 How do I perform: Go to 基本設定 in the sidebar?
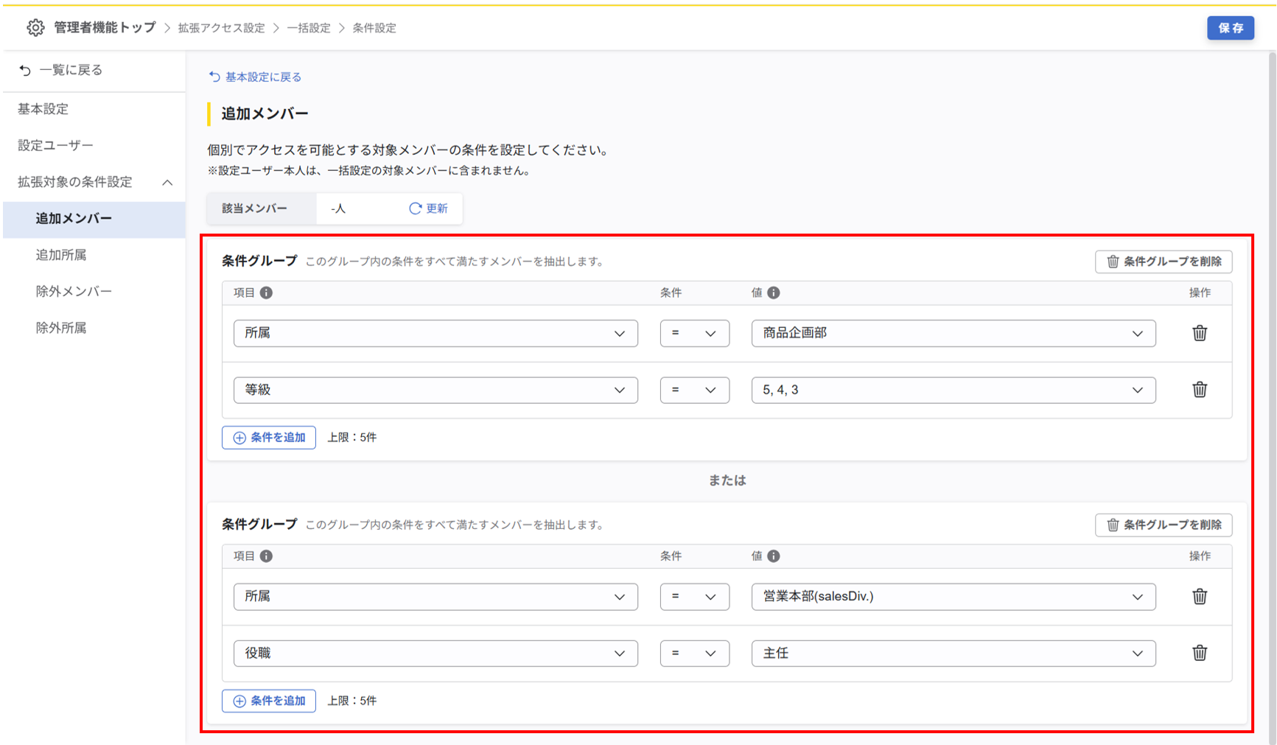coord(43,109)
